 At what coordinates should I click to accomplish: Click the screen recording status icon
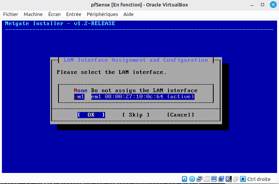221,179
